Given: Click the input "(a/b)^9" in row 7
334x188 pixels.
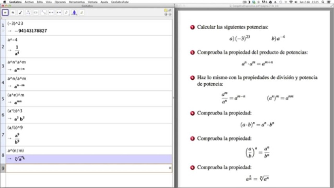Looking at the screenshot, I should coord(15,128).
